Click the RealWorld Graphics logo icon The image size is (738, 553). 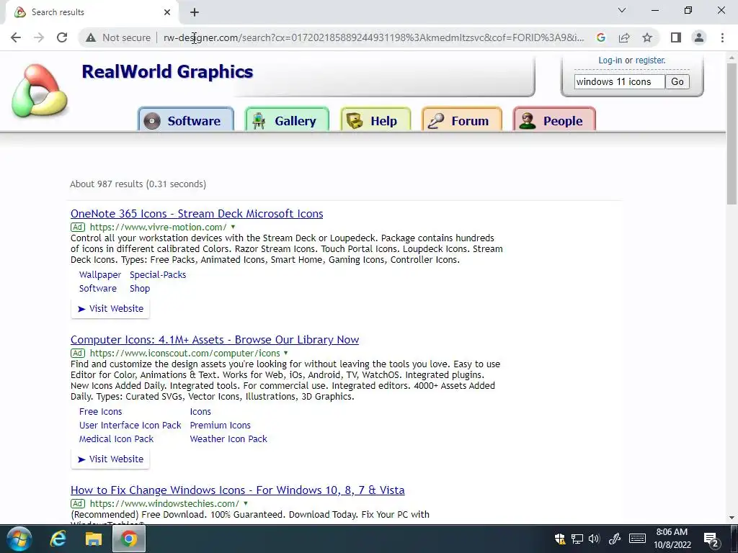click(40, 90)
